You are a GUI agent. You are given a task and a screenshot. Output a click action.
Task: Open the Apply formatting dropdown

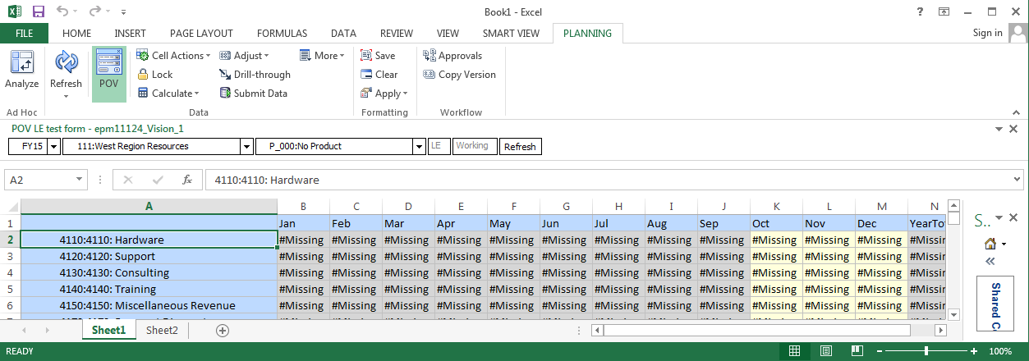pyautogui.click(x=384, y=94)
